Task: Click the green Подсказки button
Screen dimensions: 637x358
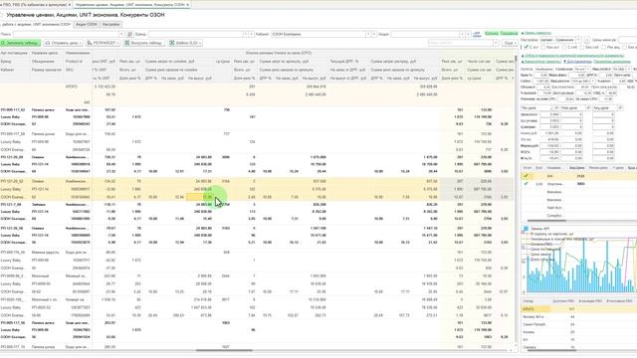Action: click(x=509, y=33)
